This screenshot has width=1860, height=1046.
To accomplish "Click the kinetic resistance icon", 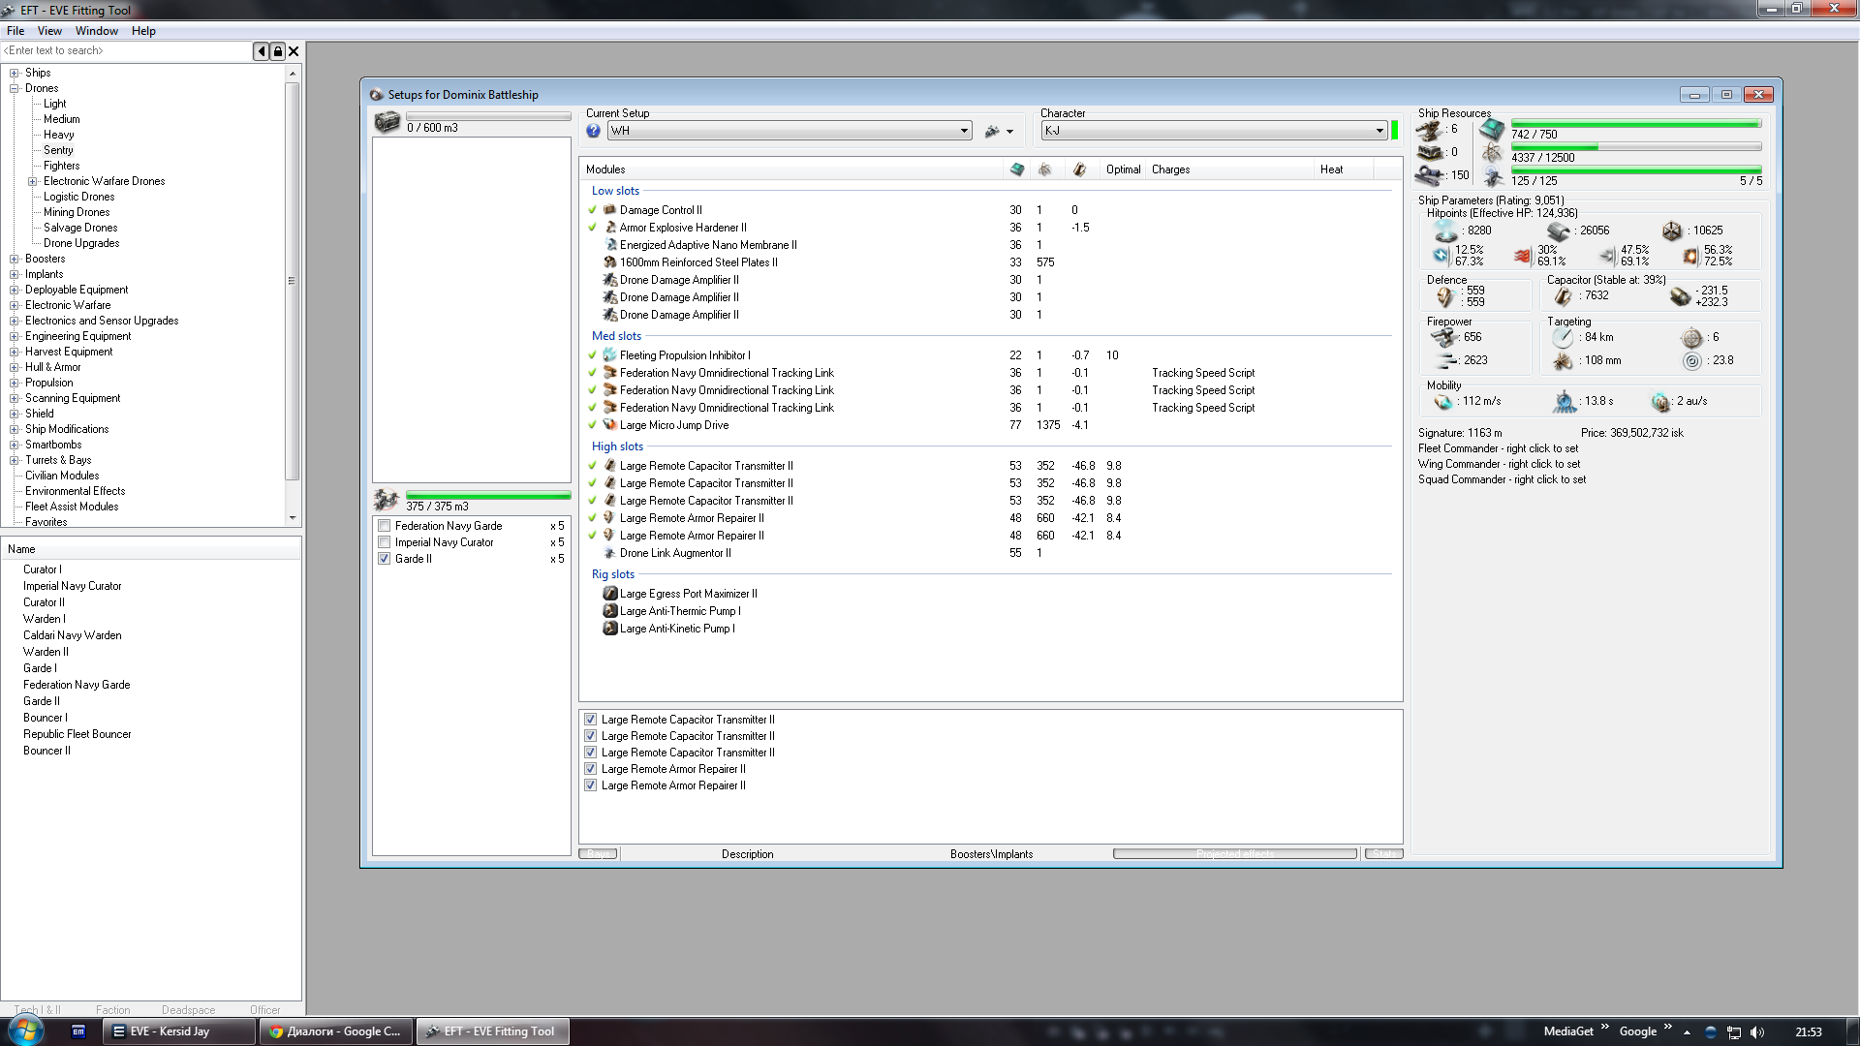I will coord(1607,256).
